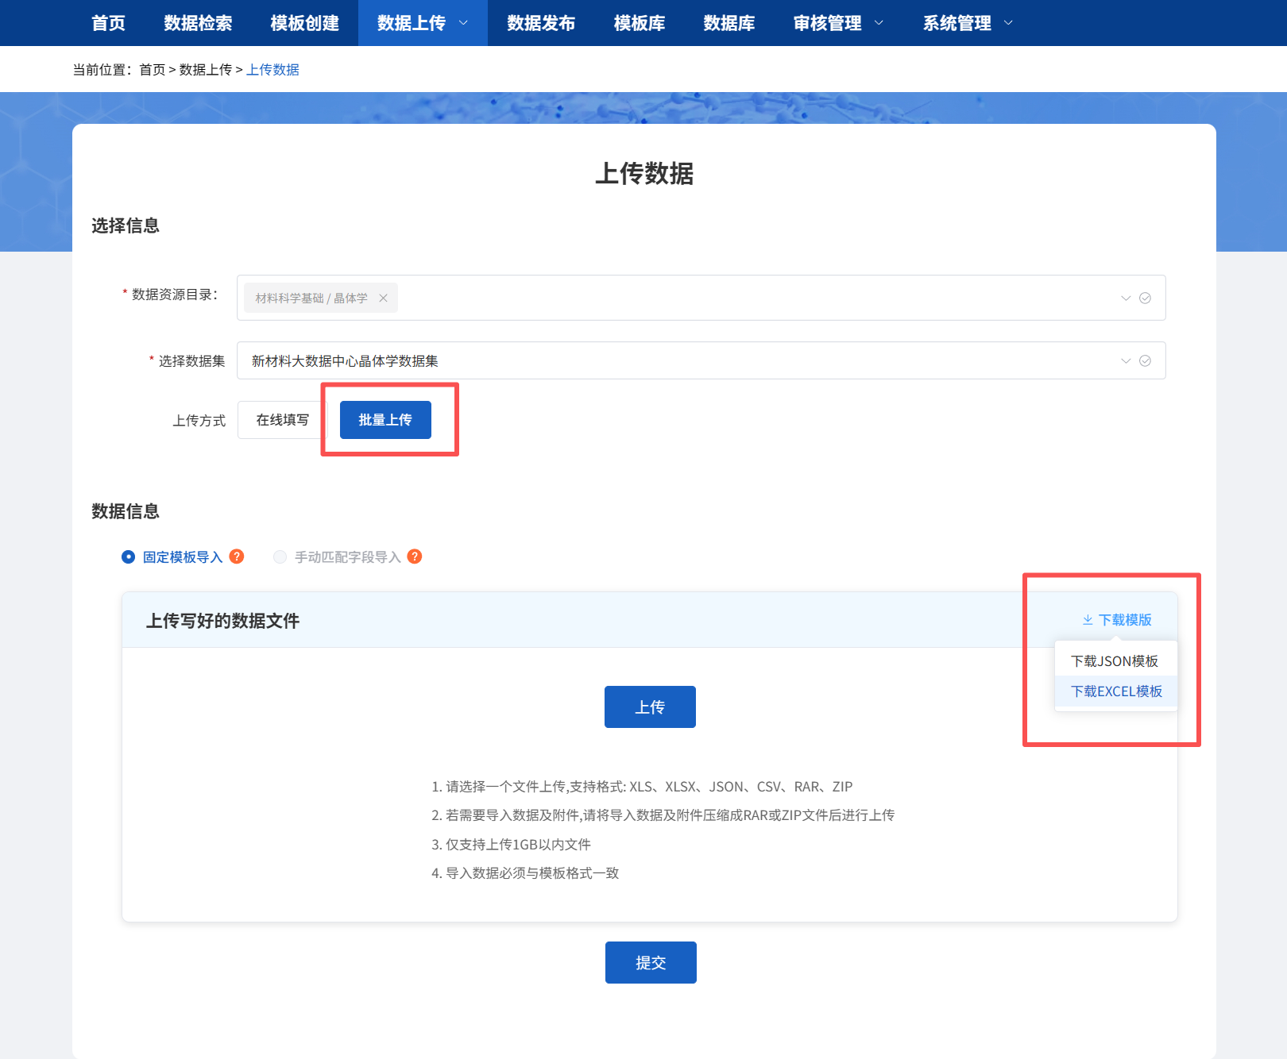Image resolution: width=1287 pixels, height=1059 pixels.
Task: Click the 提交 submit button
Action: tap(650, 962)
